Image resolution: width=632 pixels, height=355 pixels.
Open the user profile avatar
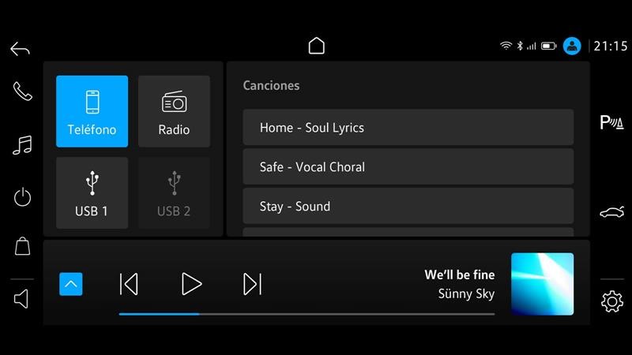coord(572,46)
